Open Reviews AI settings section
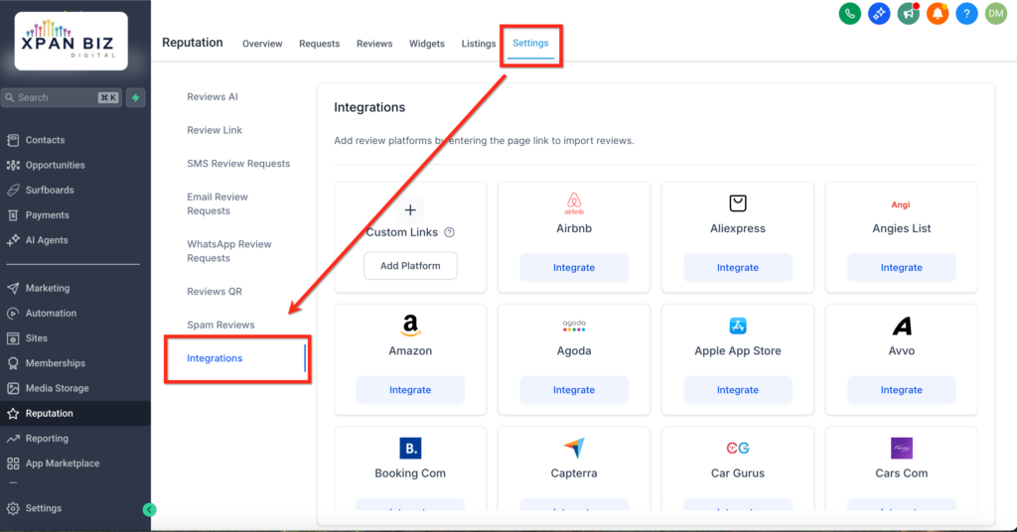Screen dimensions: 1017x532 coord(213,97)
